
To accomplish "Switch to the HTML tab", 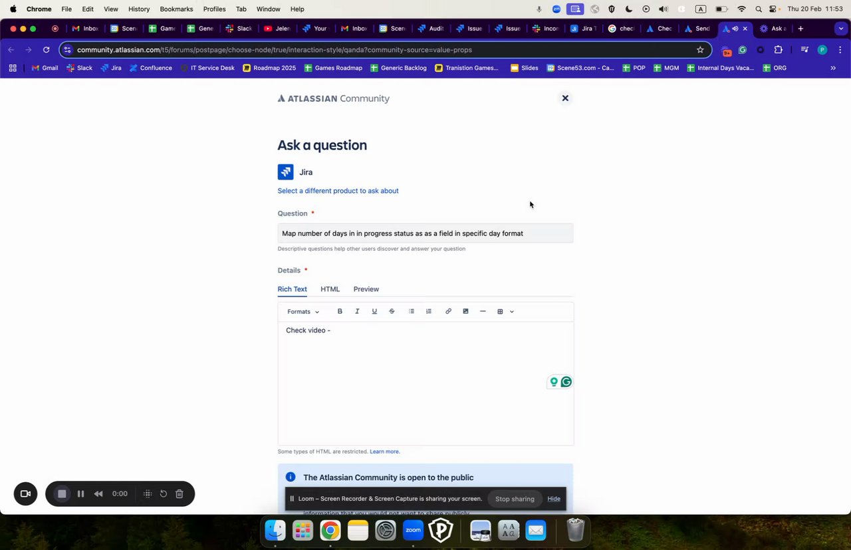I will coord(330,289).
